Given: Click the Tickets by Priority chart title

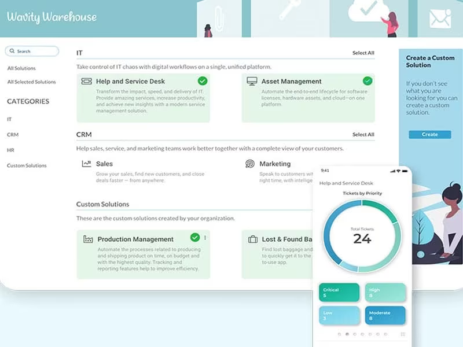Looking at the screenshot, I should 362,193.
